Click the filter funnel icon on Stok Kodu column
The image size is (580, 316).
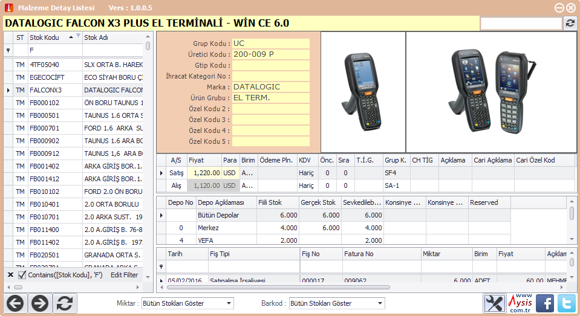[78, 36]
